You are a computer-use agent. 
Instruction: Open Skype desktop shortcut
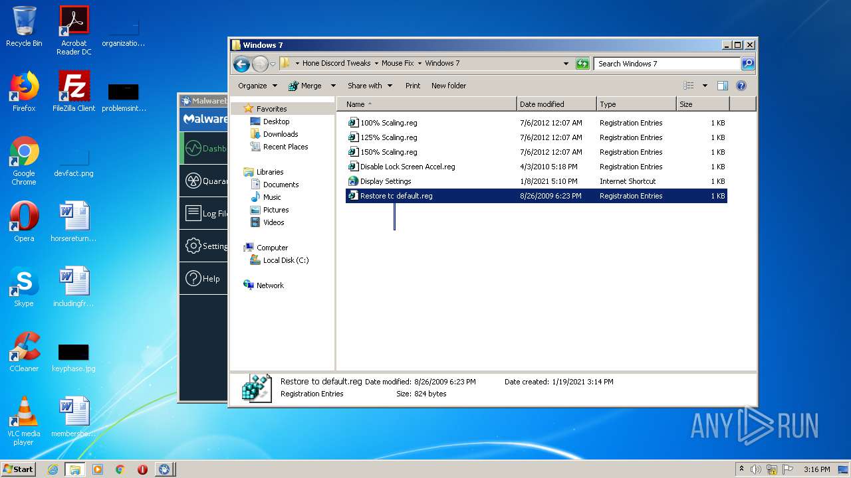[24, 287]
